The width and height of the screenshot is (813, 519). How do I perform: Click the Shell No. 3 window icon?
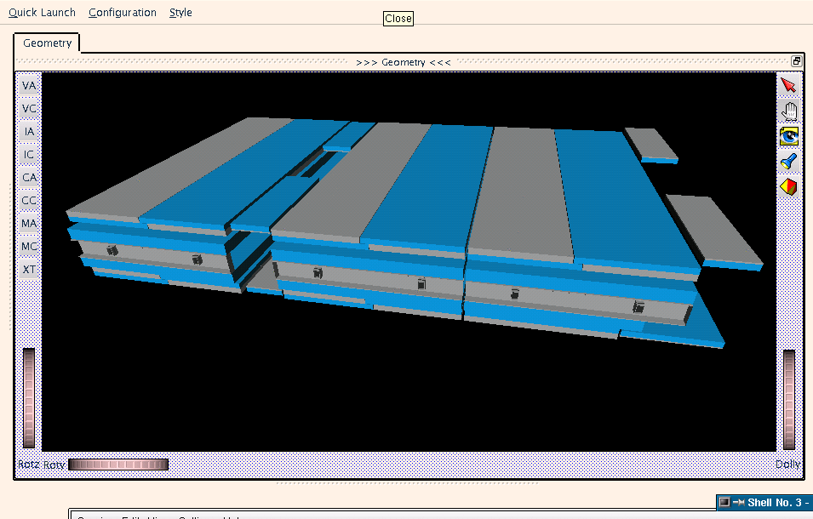(x=724, y=503)
